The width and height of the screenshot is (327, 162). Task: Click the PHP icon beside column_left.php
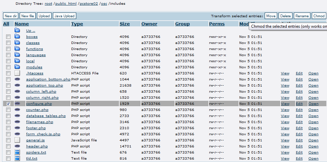(x=17, y=91)
